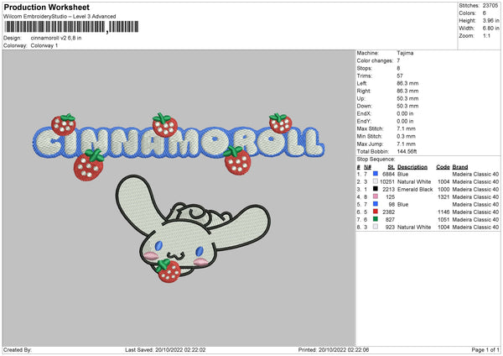Click the barcode under the worksheet title
This screenshot has height=356, width=503.
coord(55,27)
